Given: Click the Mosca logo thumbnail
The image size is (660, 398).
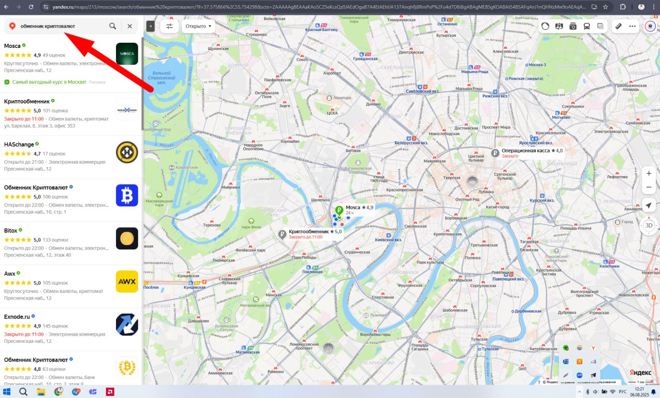Looking at the screenshot, I should click(x=127, y=54).
